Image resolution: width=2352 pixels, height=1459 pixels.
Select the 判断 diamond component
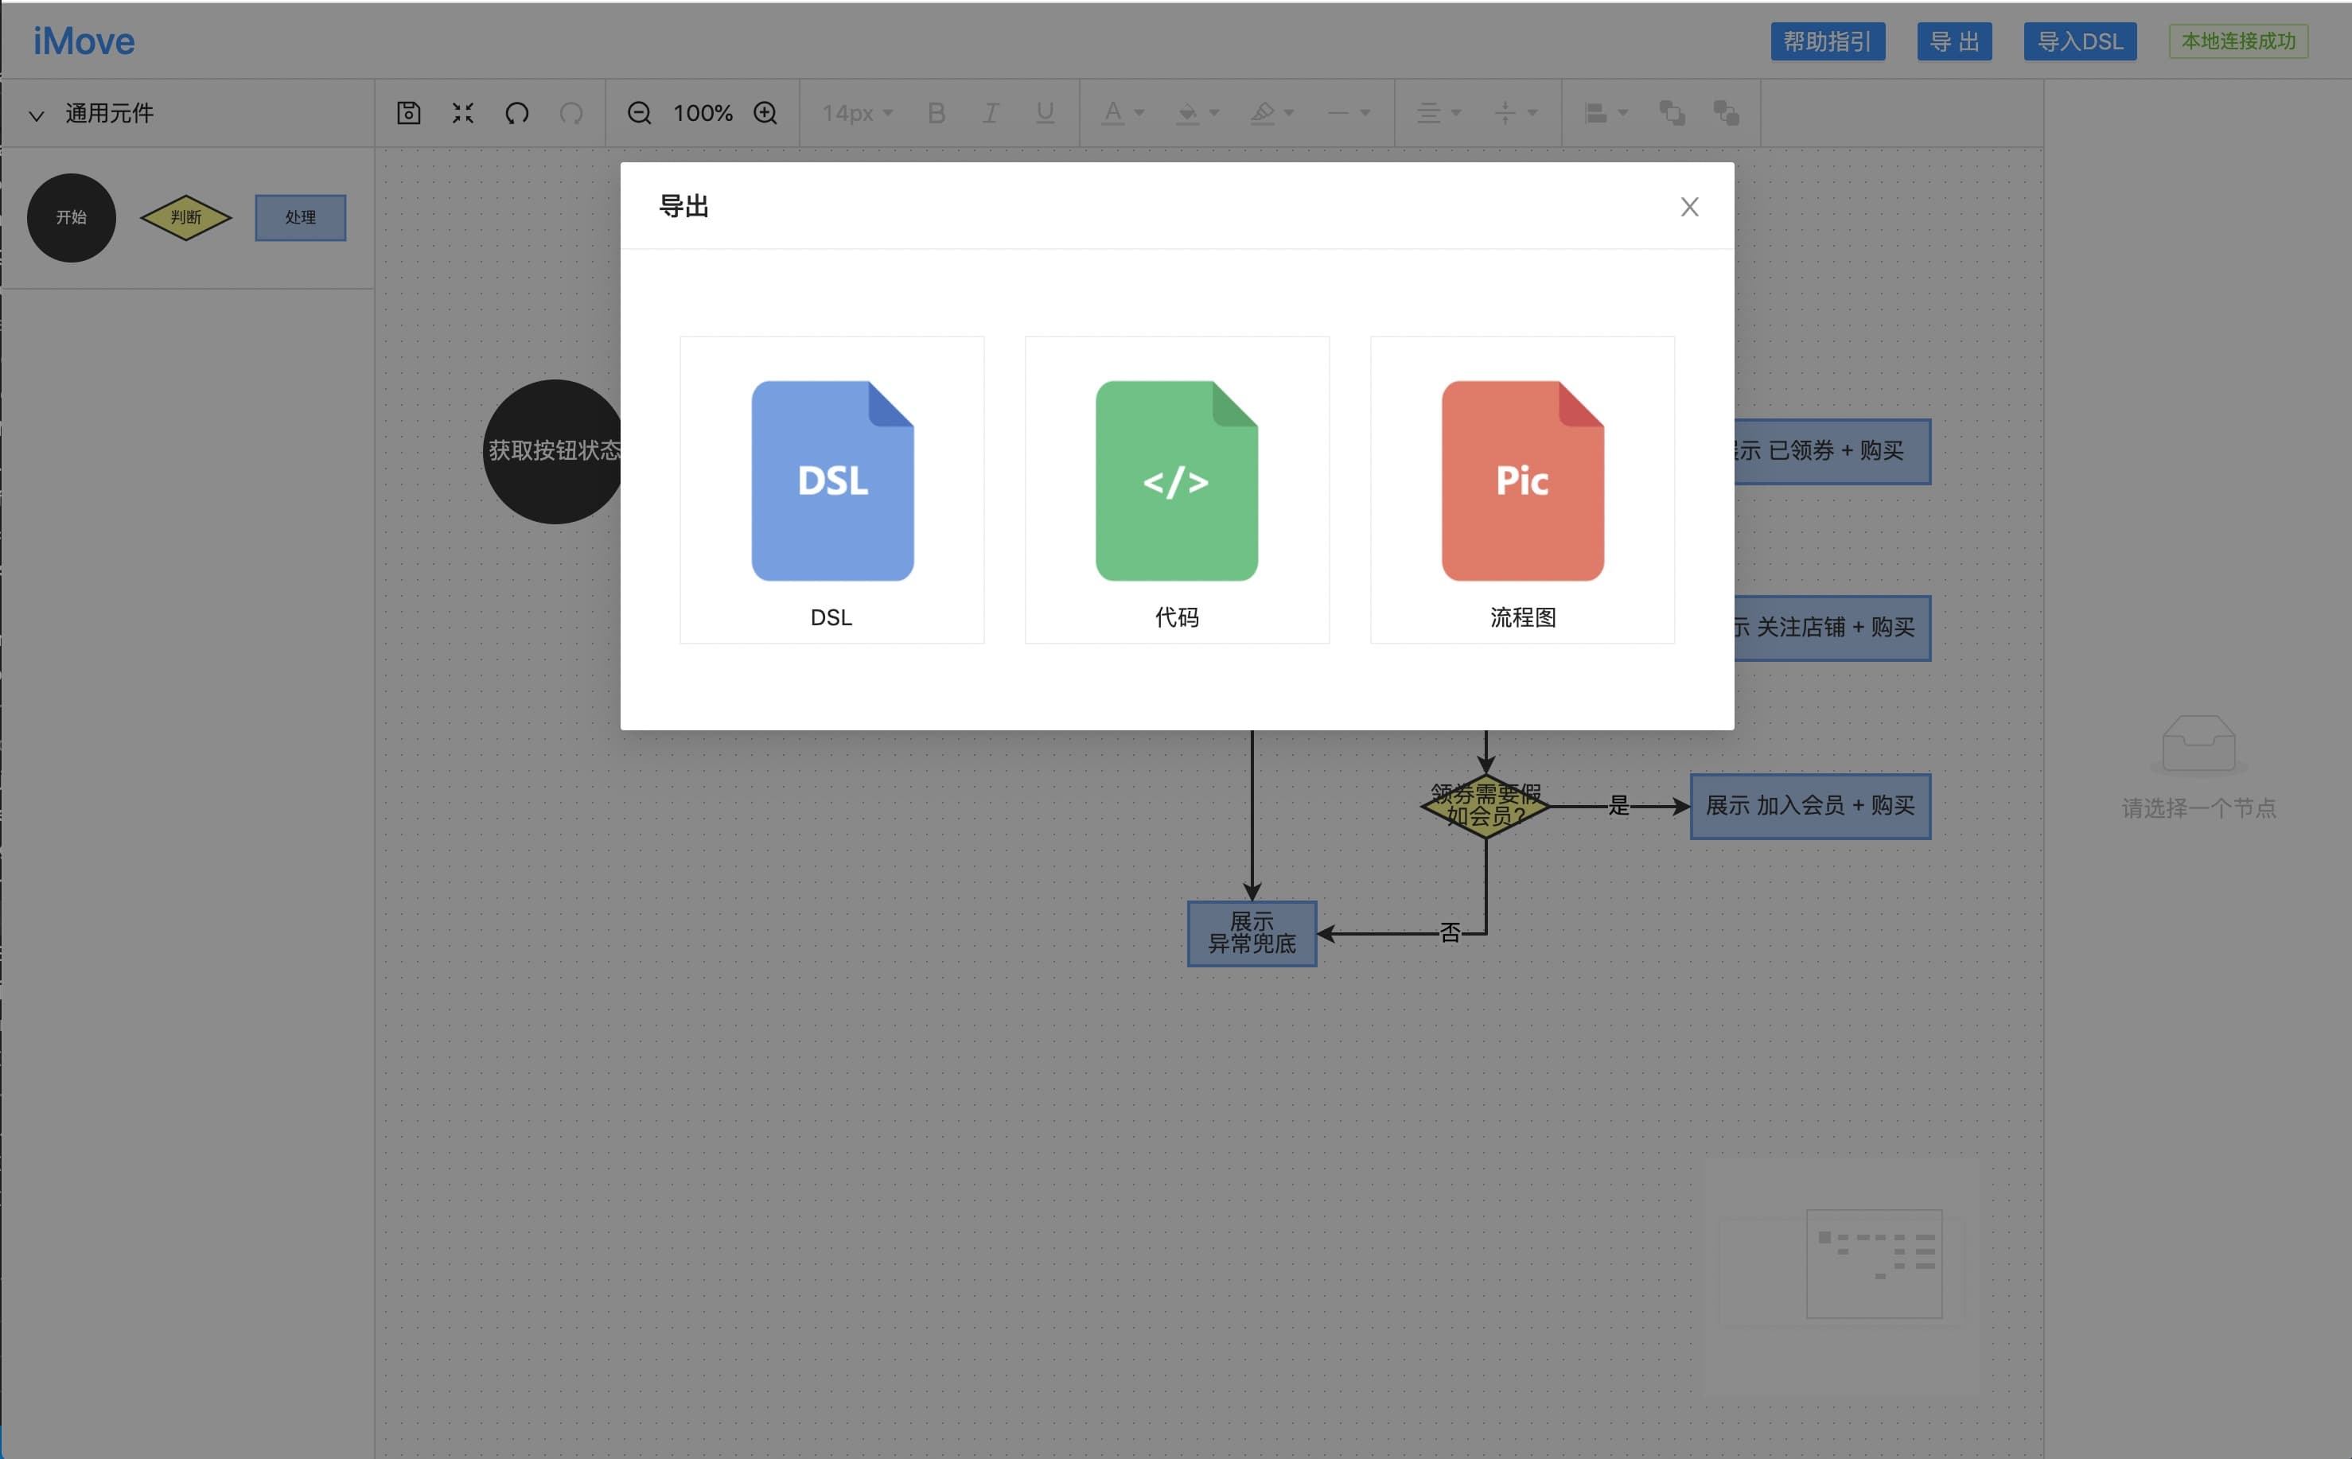[x=185, y=217]
